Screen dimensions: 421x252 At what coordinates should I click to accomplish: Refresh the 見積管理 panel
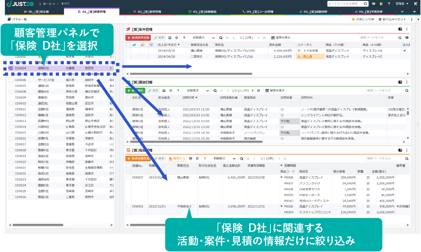pos(197,158)
